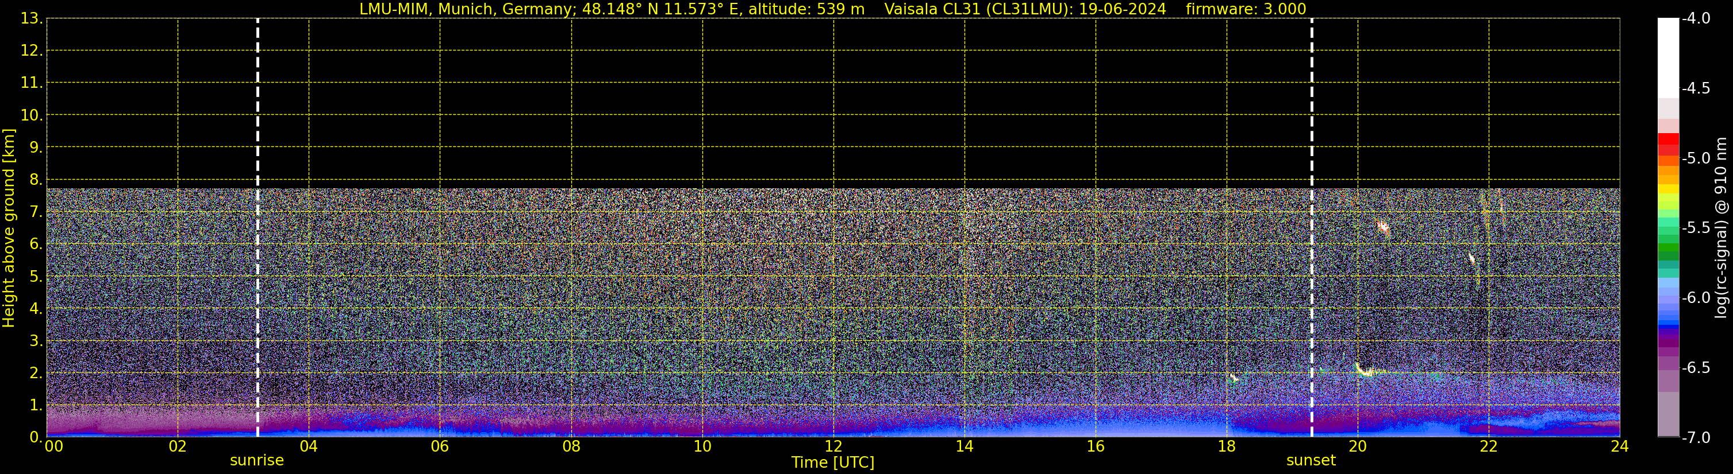Click the 12 hour tick on time axis
This screenshot has width=1733, height=474.
[x=833, y=446]
